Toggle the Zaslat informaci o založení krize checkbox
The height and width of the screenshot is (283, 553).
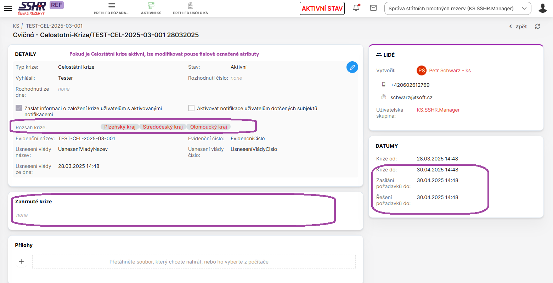tap(19, 108)
